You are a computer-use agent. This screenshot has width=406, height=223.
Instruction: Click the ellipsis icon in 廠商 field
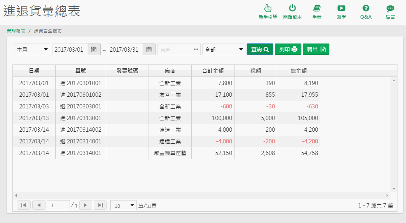196,49
